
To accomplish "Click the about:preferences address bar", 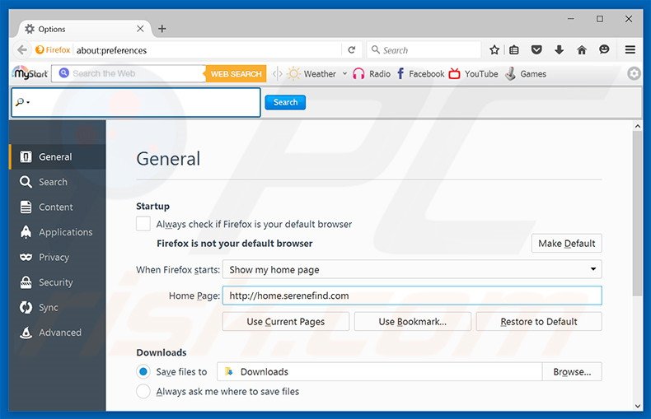I will (208, 50).
